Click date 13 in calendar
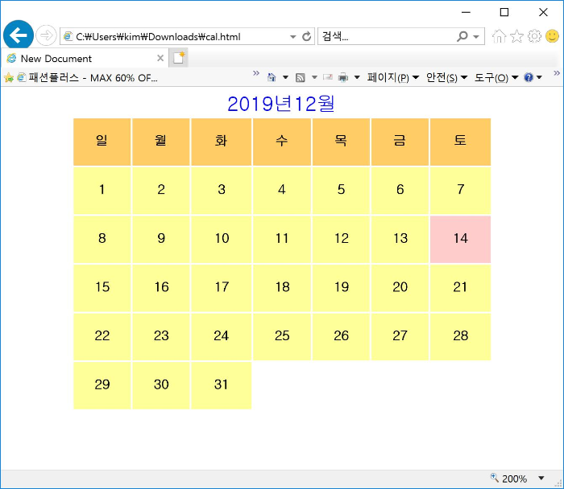The height and width of the screenshot is (489, 564). tap(400, 239)
